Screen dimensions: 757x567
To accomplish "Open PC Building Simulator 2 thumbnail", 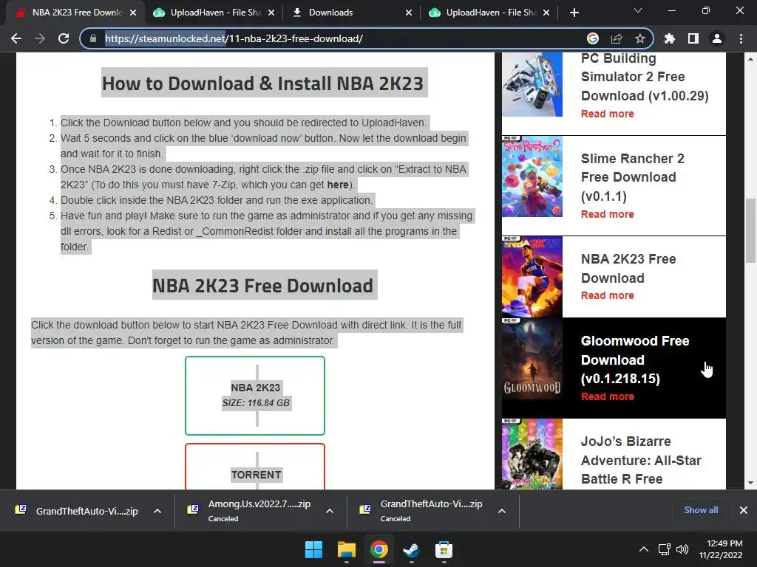I will pos(532,85).
